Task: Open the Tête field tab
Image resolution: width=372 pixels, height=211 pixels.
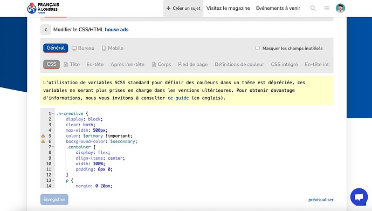Action: 72,64
